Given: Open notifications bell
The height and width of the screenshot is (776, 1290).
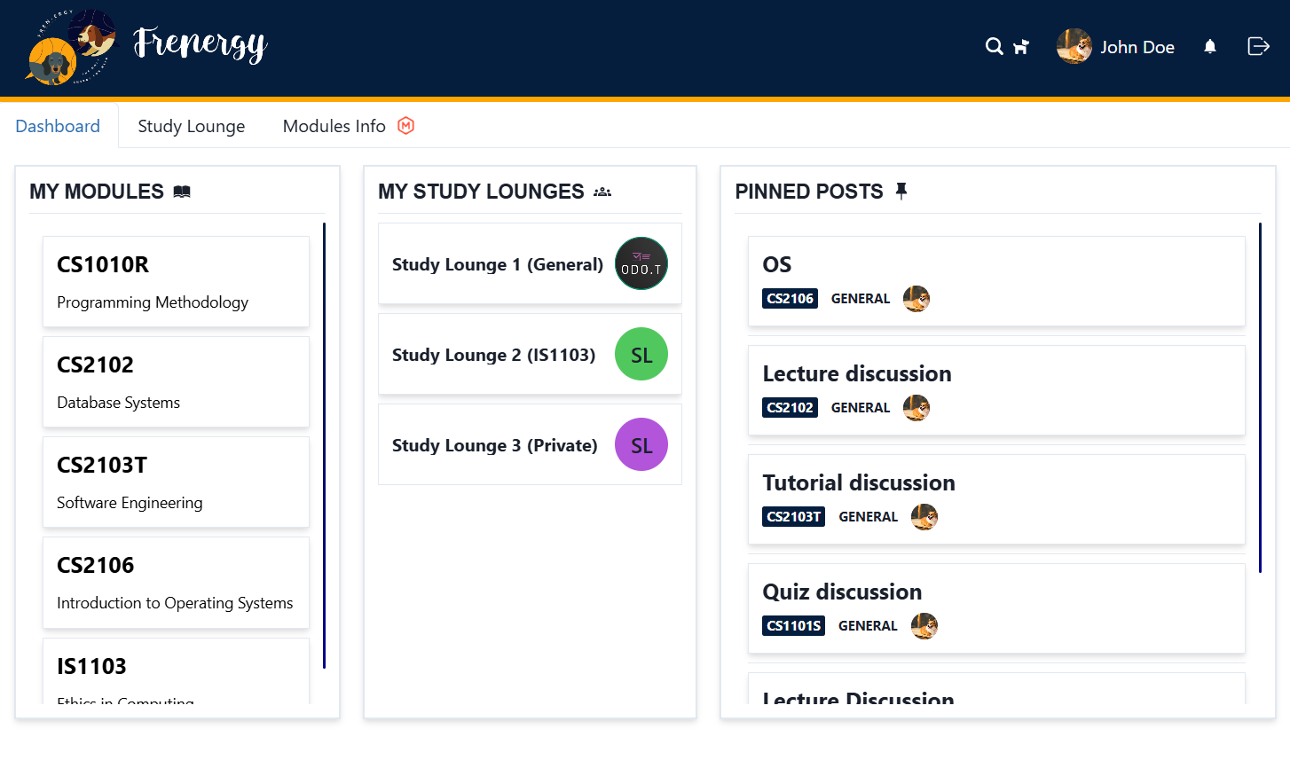Looking at the screenshot, I should pyautogui.click(x=1209, y=46).
